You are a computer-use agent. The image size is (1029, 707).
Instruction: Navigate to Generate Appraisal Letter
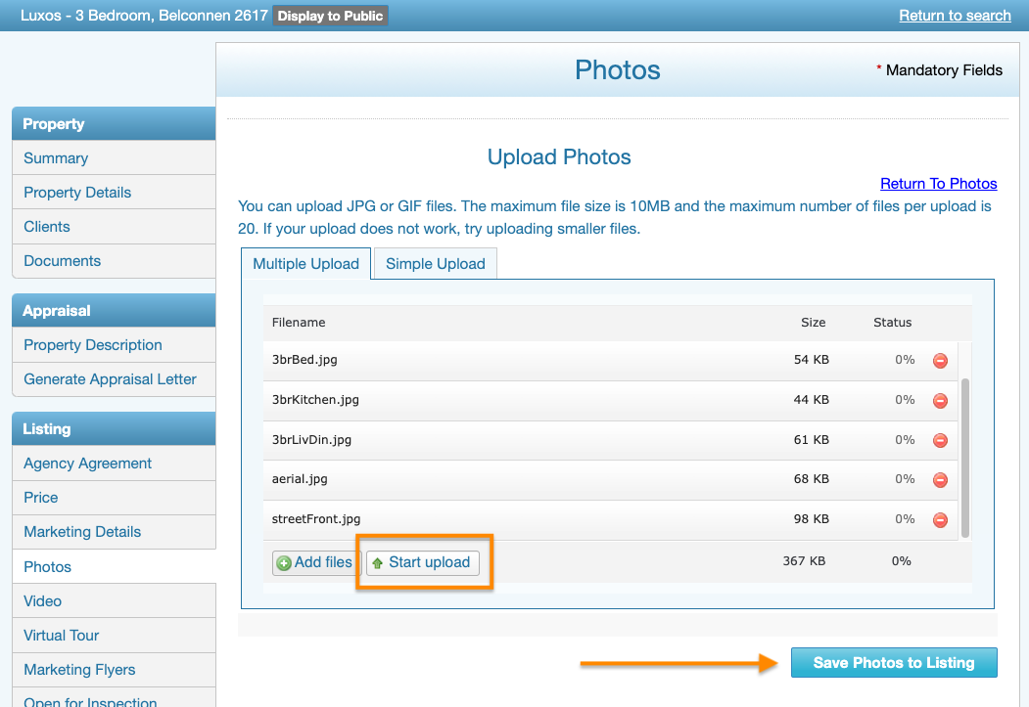tap(110, 379)
